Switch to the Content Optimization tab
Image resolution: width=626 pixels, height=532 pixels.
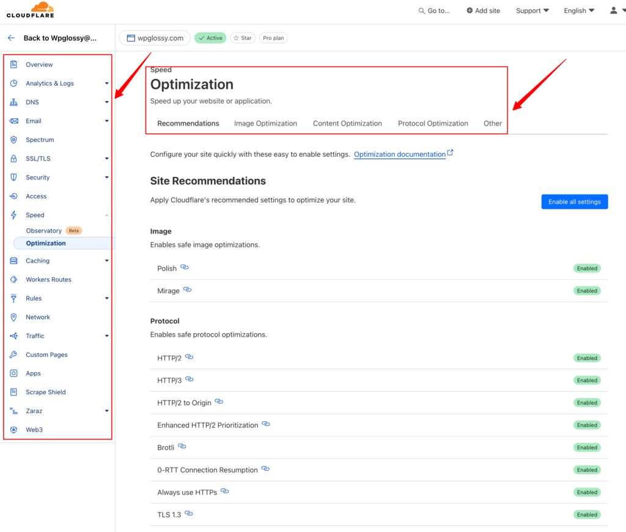[347, 124]
